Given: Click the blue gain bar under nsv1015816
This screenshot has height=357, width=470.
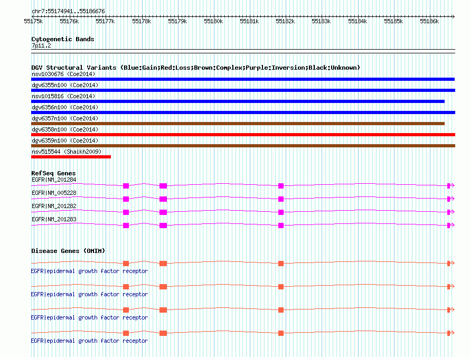Looking at the screenshot, I should pos(238,101).
